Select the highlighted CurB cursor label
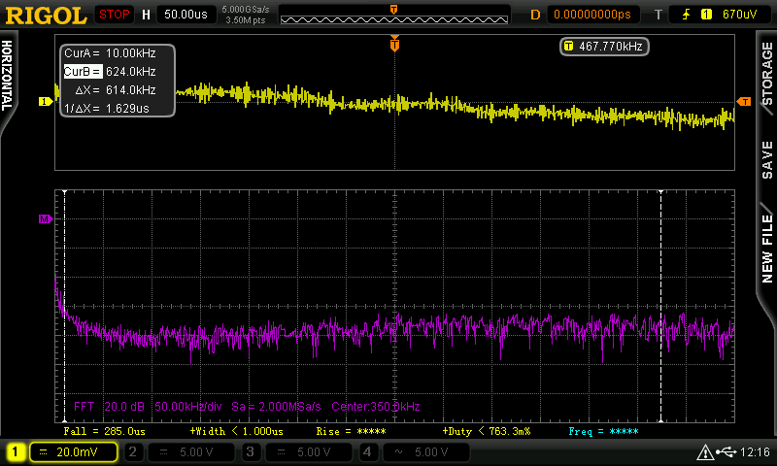 coord(83,71)
